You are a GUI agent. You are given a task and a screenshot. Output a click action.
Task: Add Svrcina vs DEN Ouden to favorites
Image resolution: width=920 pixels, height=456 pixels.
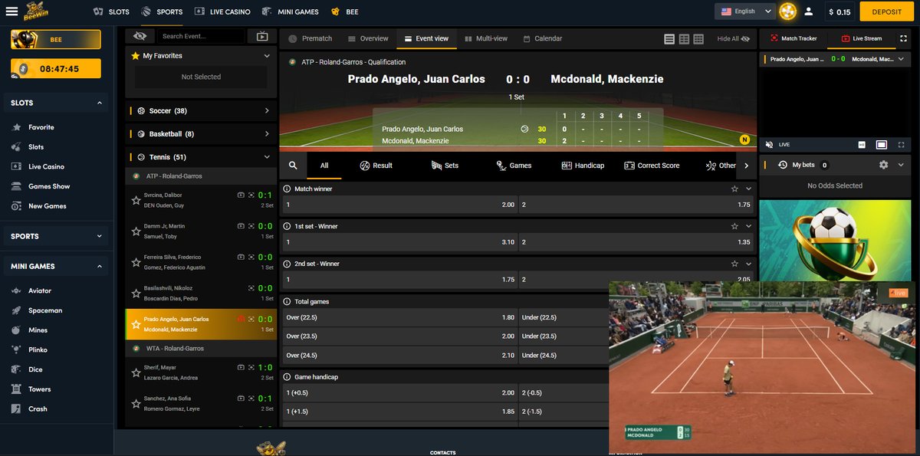pos(136,200)
